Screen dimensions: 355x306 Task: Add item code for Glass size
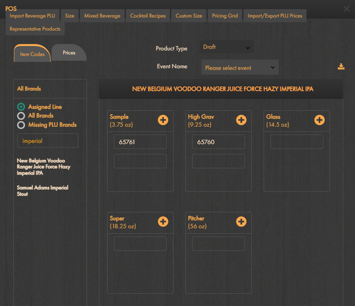pos(319,120)
